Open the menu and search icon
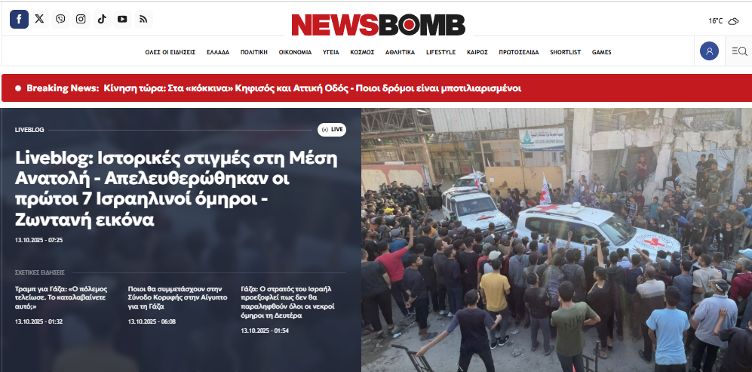The image size is (752, 372). [739, 51]
